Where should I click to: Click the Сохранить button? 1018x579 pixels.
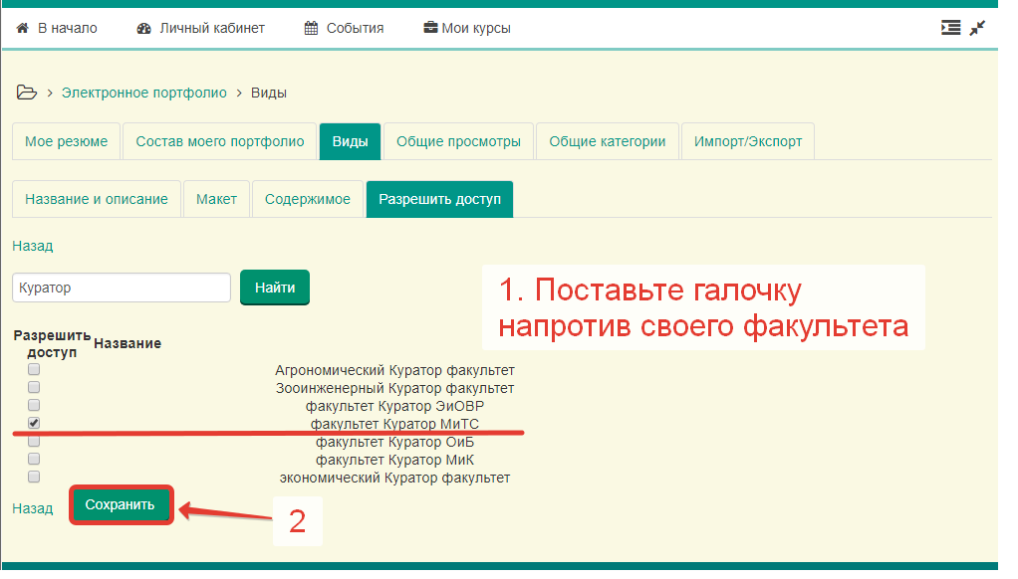(121, 504)
